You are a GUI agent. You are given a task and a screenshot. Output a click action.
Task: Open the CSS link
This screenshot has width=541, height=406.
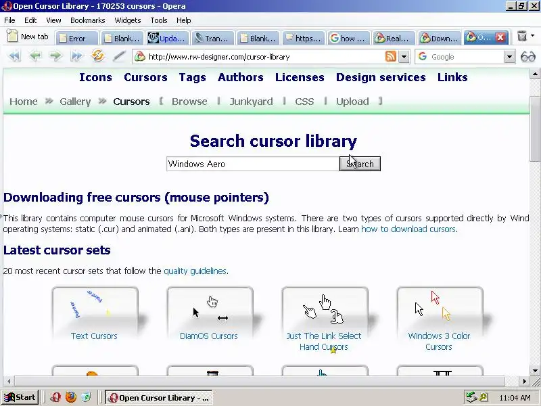(x=304, y=101)
